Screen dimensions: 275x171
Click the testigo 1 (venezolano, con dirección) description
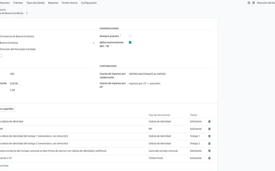pyautogui.click(x=34, y=136)
